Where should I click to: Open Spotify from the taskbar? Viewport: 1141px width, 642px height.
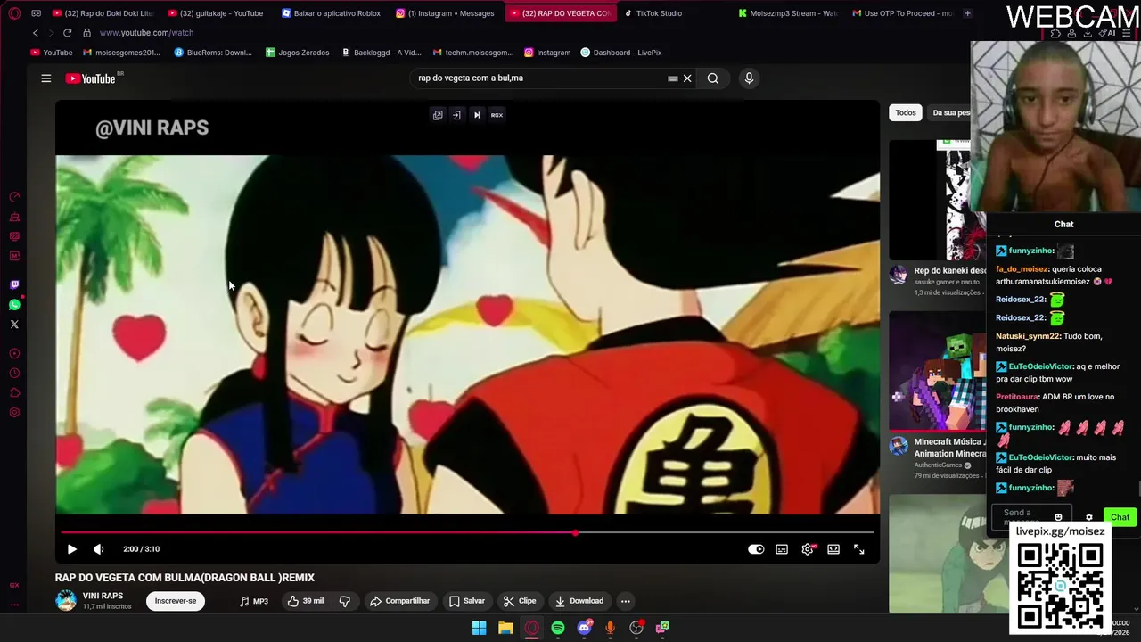coord(558,628)
